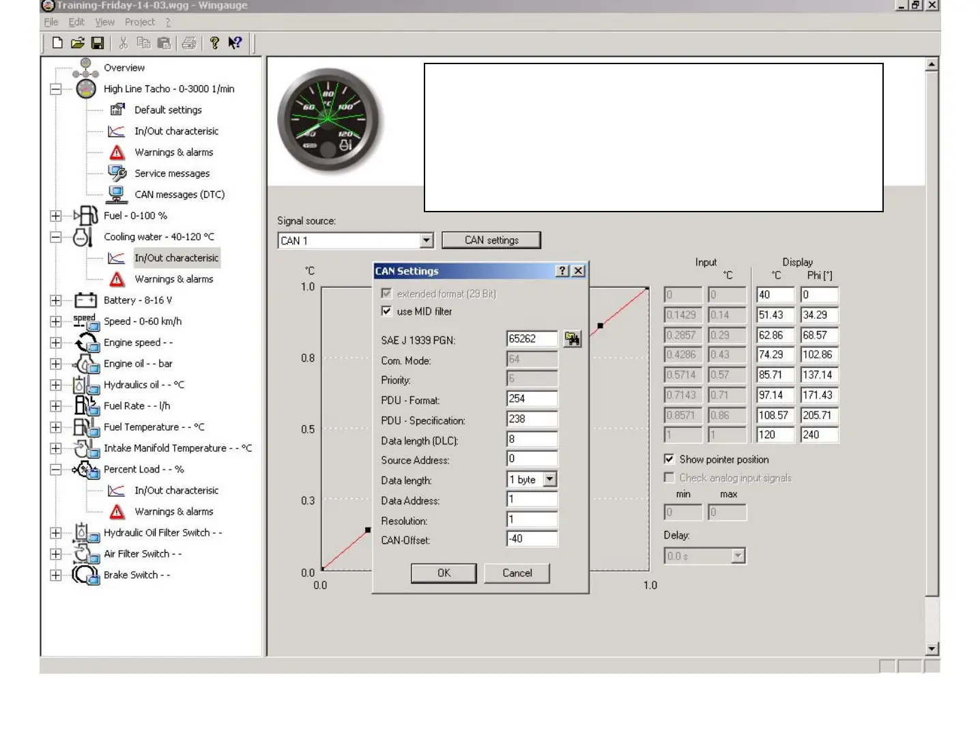The image size is (980, 733).
Task: Click Tacho In/Out characterisic curve icon
Action: pyautogui.click(x=117, y=131)
